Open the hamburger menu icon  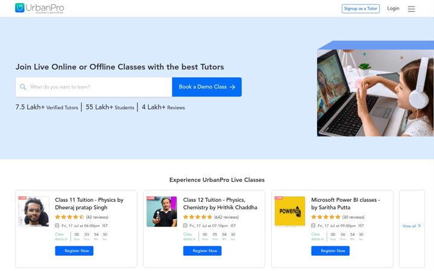pyautogui.click(x=411, y=9)
